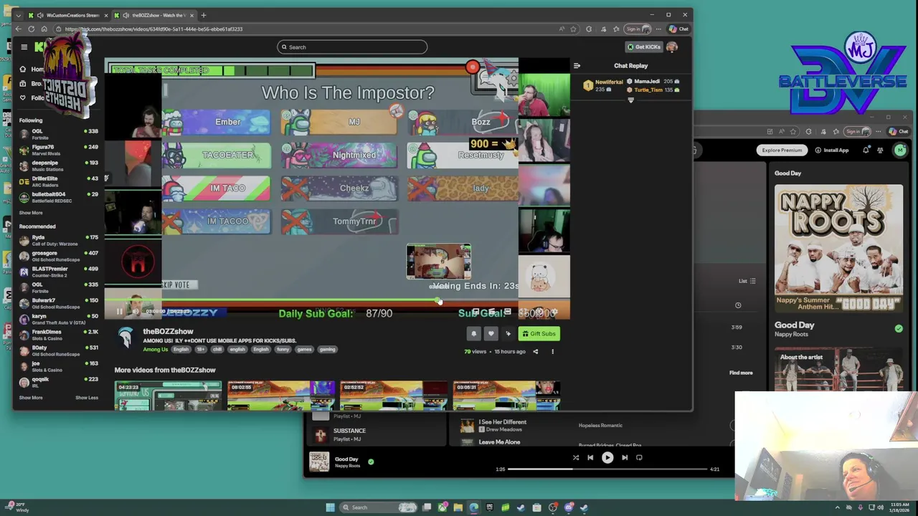This screenshot has height=516, width=918.
Task: Open a new browser tab
Action: point(204,15)
